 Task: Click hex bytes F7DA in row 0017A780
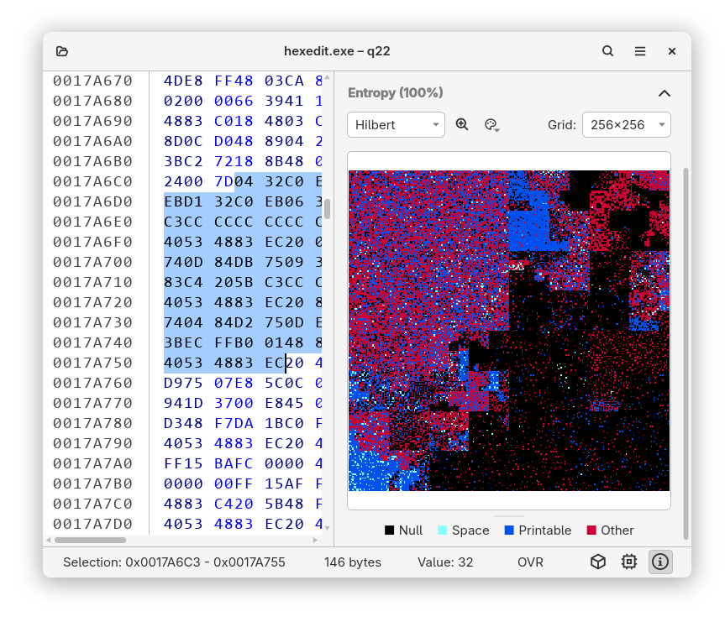[234, 423]
